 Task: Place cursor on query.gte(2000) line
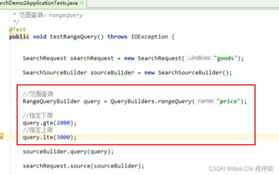[49, 123]
